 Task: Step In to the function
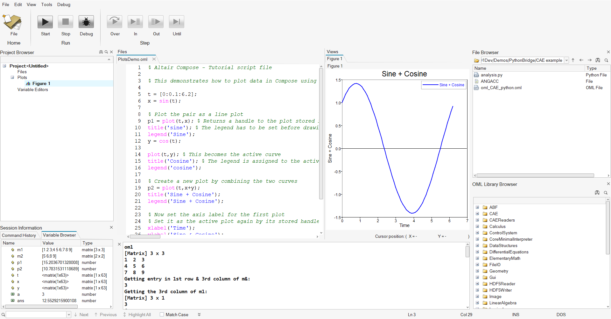135,22
